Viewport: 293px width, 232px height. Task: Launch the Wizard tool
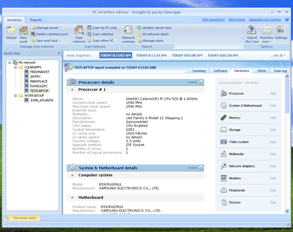pyautogui.click(x=11, y=33)
